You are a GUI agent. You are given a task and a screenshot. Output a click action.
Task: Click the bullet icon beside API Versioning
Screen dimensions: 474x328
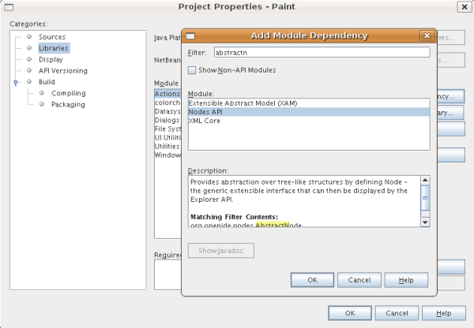29,70
